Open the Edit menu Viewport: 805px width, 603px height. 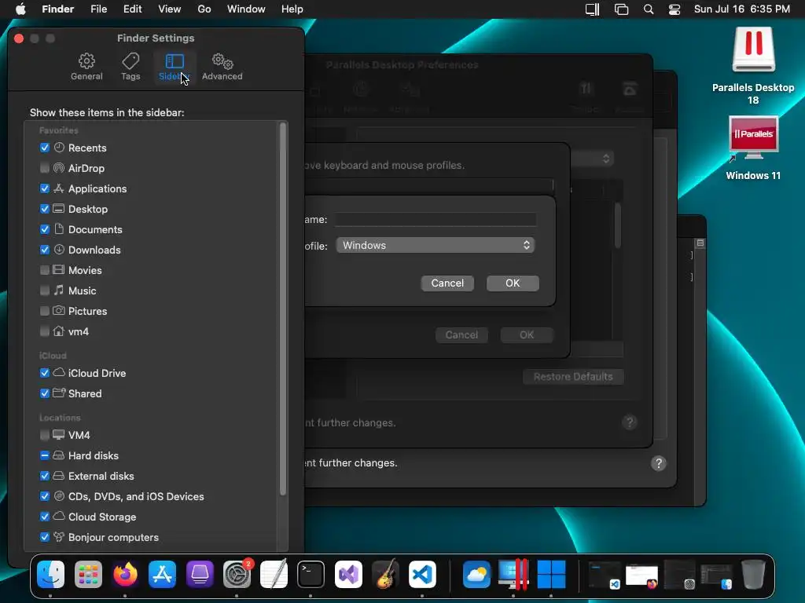tap(132, 9)
